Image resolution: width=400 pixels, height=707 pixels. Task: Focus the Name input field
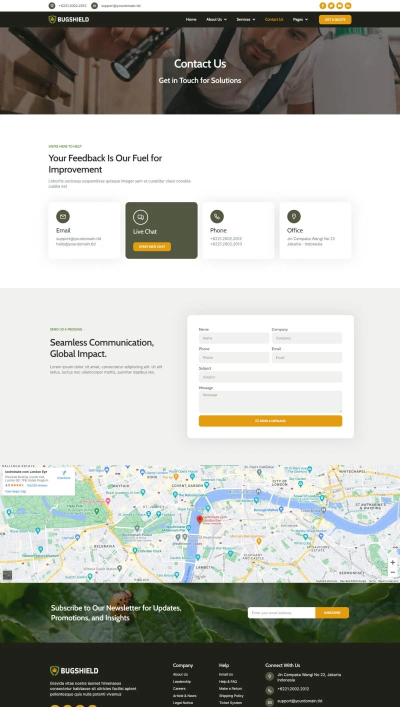point(234,338)
